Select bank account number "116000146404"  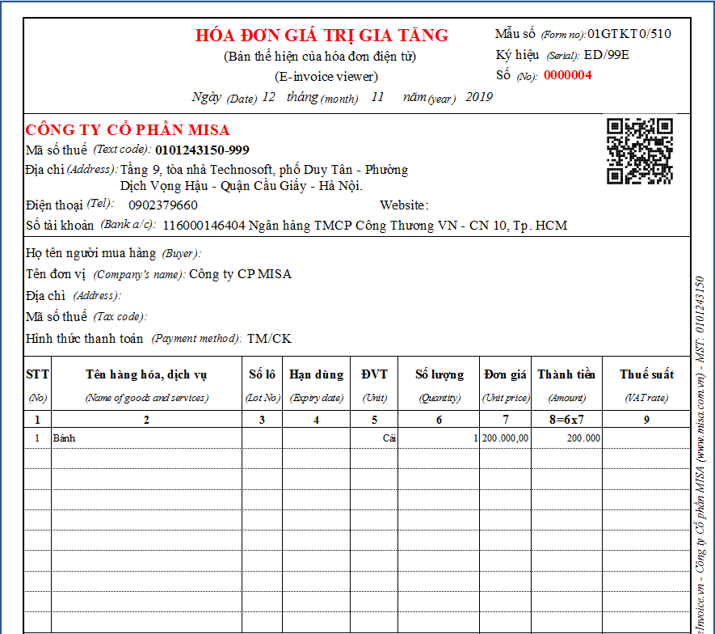(x=204, y=226)
